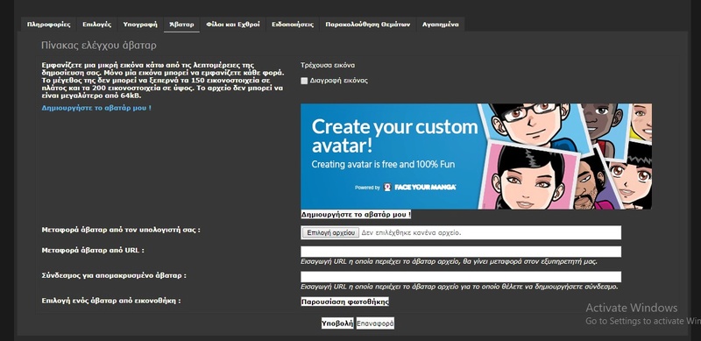Click the blue Δημιουργήστε το αβατάρ μου link
Image resolution: width=701 pixels, height=341 pixels.
[96, 108]
